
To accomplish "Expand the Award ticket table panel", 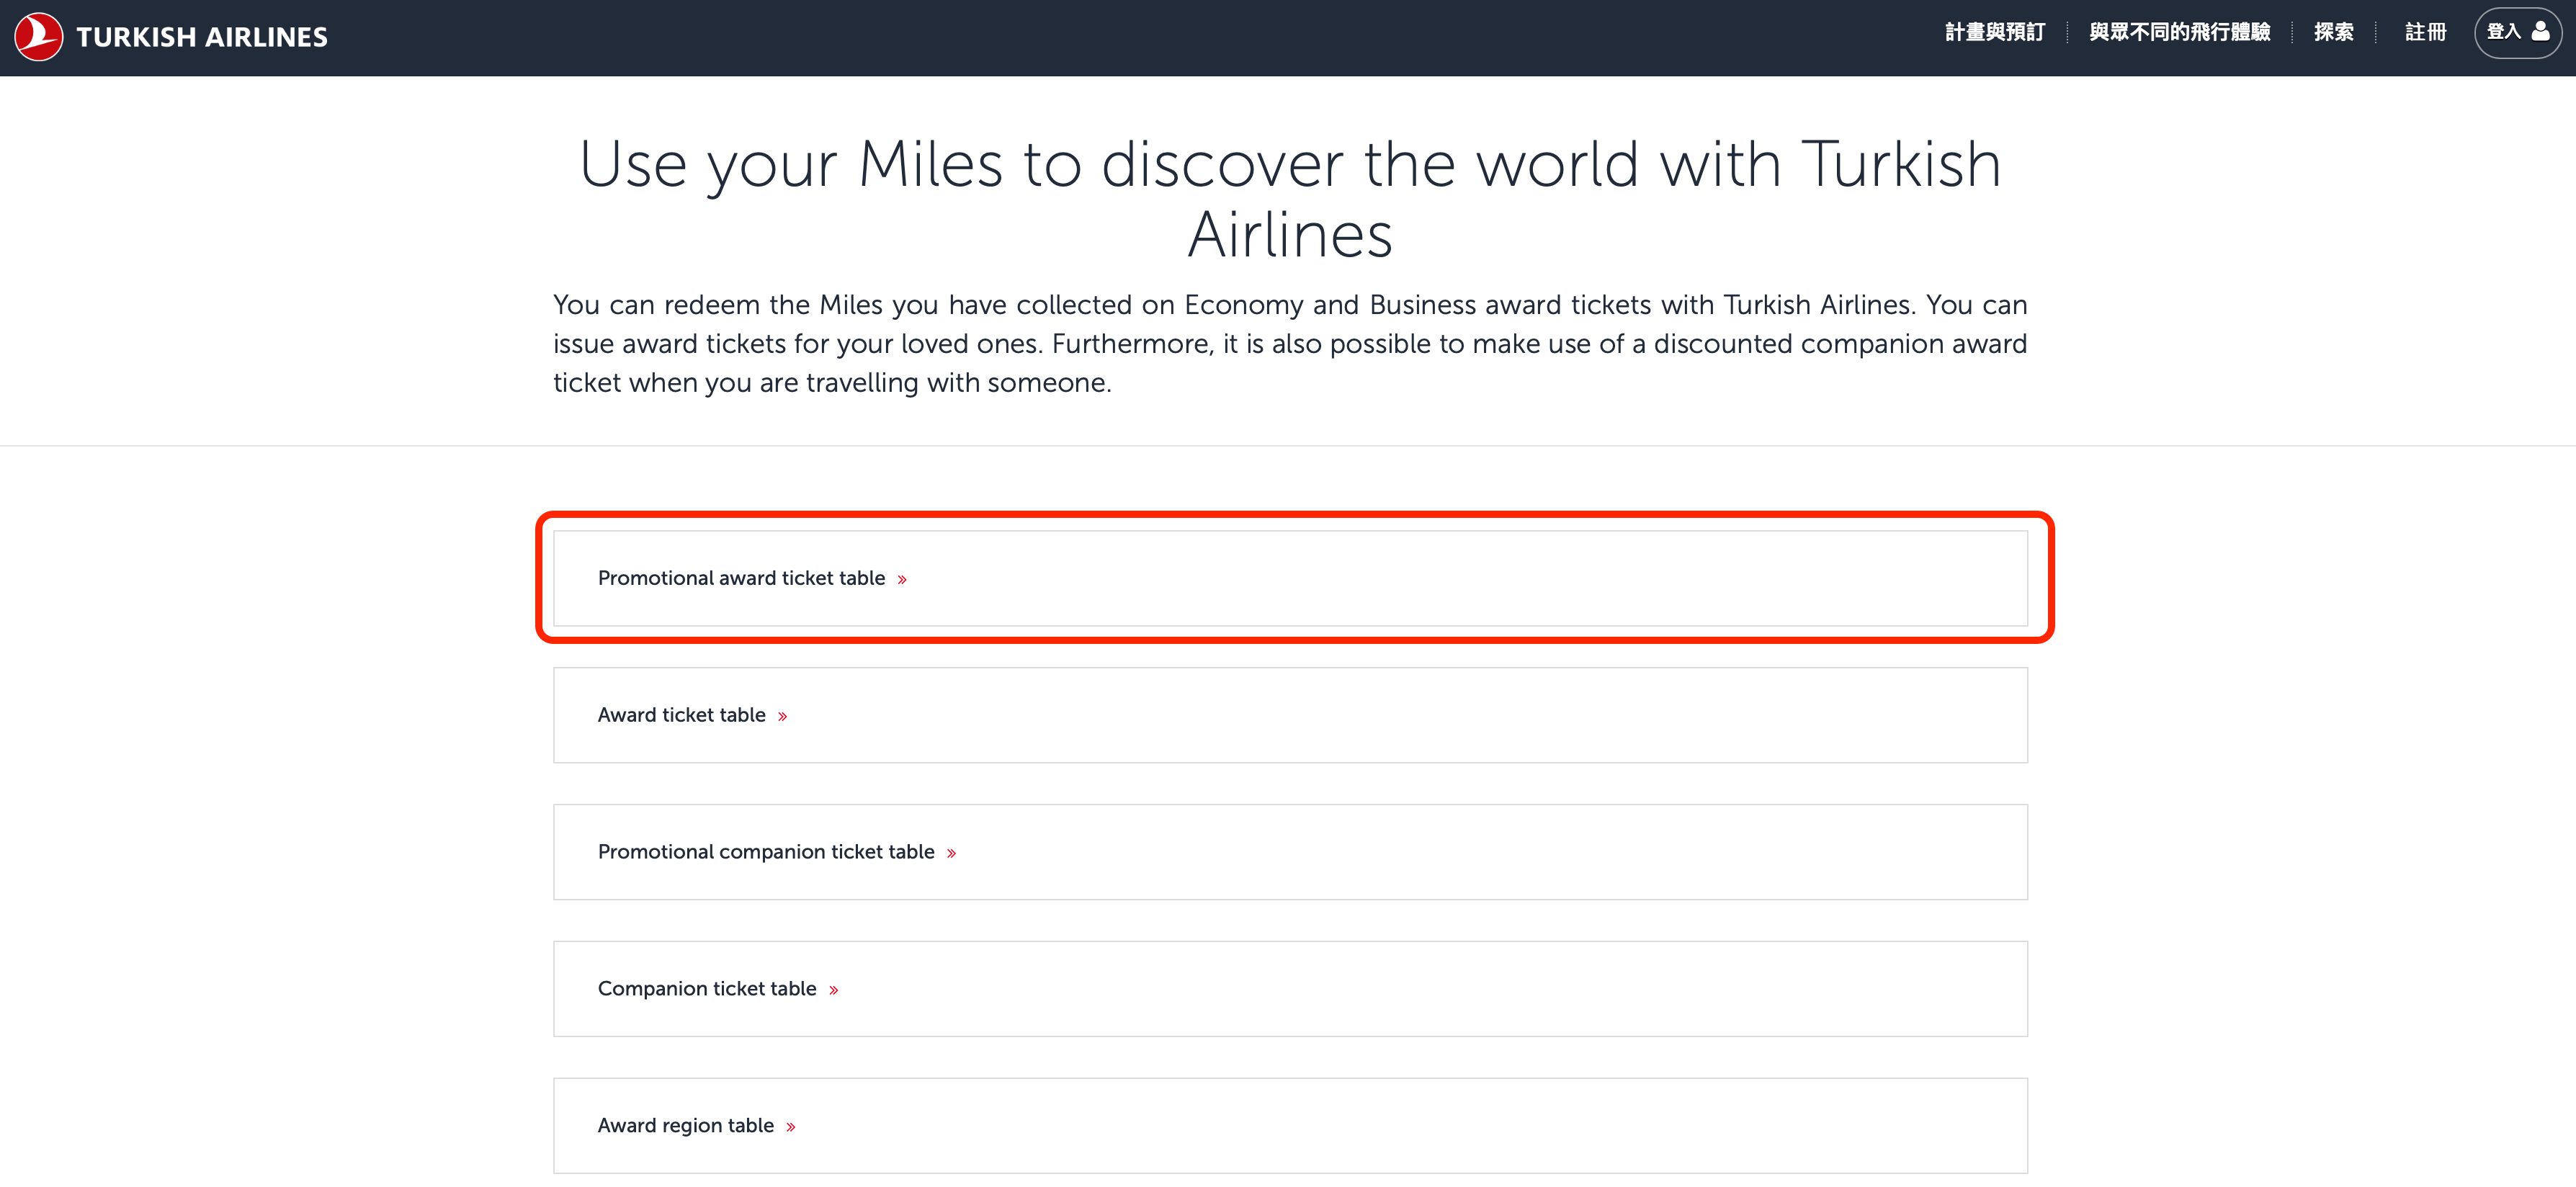I will 1290,715.
